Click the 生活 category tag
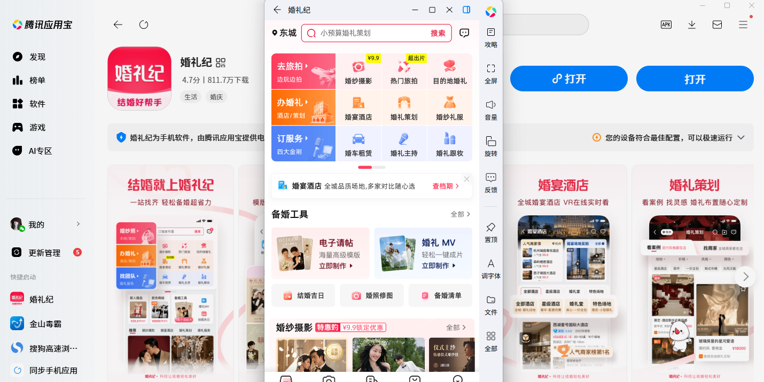The image size is (764, 382). [x=191, y=97]
